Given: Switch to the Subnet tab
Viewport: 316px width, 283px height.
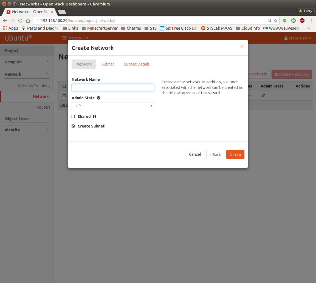Looking at the screenshot, I should point(108,64).
